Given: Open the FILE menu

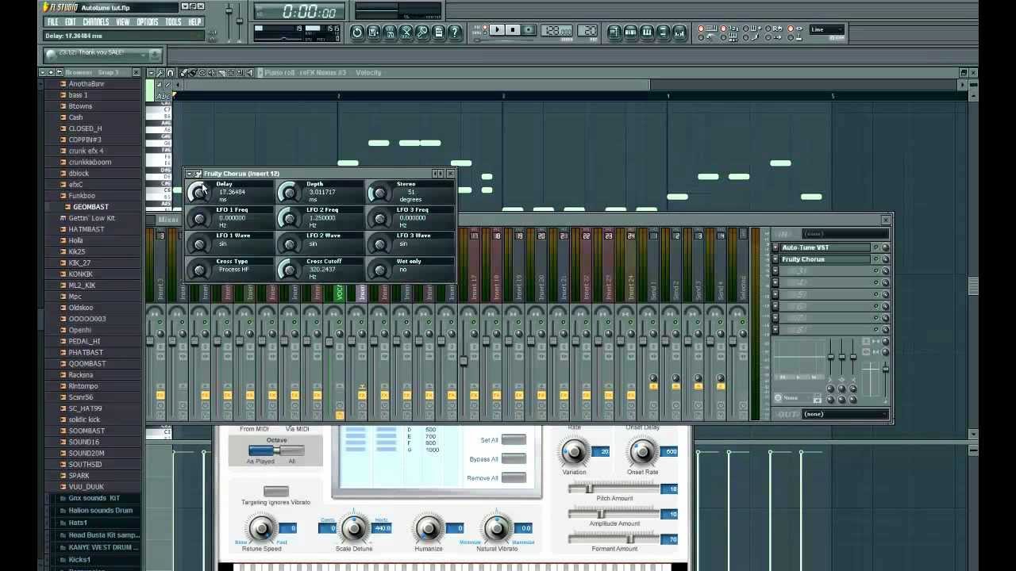Looking at the screenshot, I should 52,22.
